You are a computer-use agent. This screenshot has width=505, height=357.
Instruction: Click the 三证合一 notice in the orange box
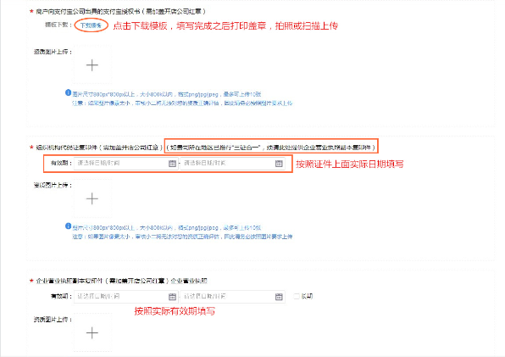(271, 148)
